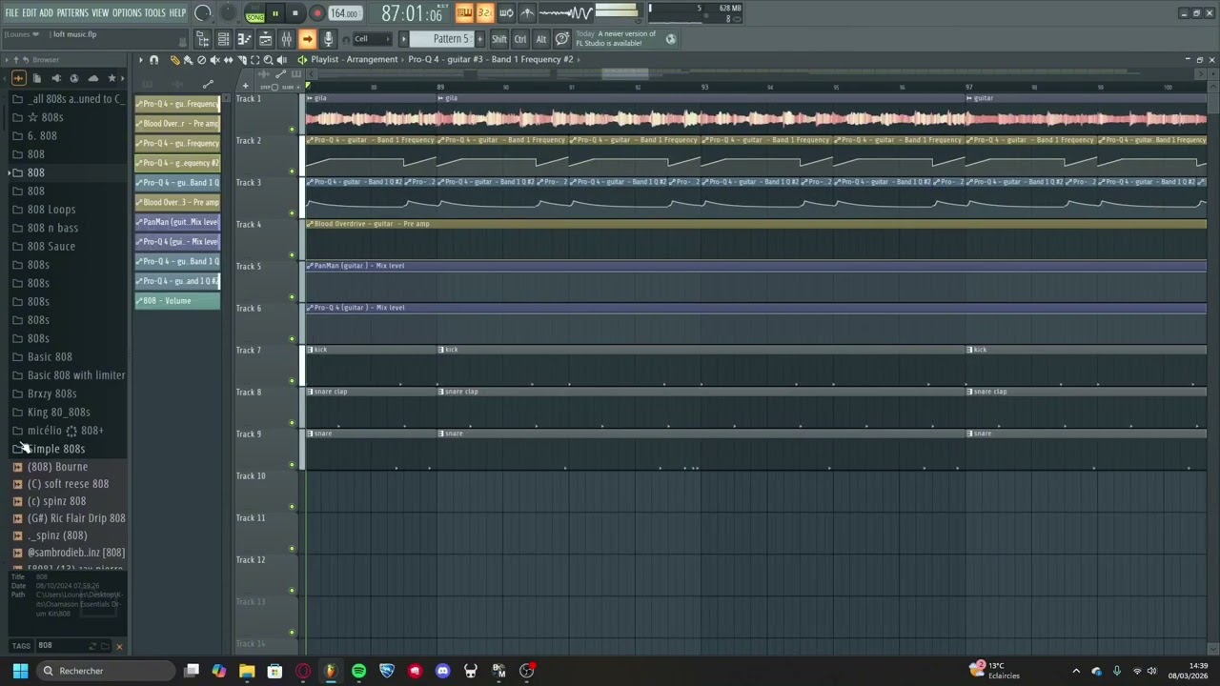Open the PATTERNS menu
This screenshot has width=1220, height=686.
click(x=72, y=12)
